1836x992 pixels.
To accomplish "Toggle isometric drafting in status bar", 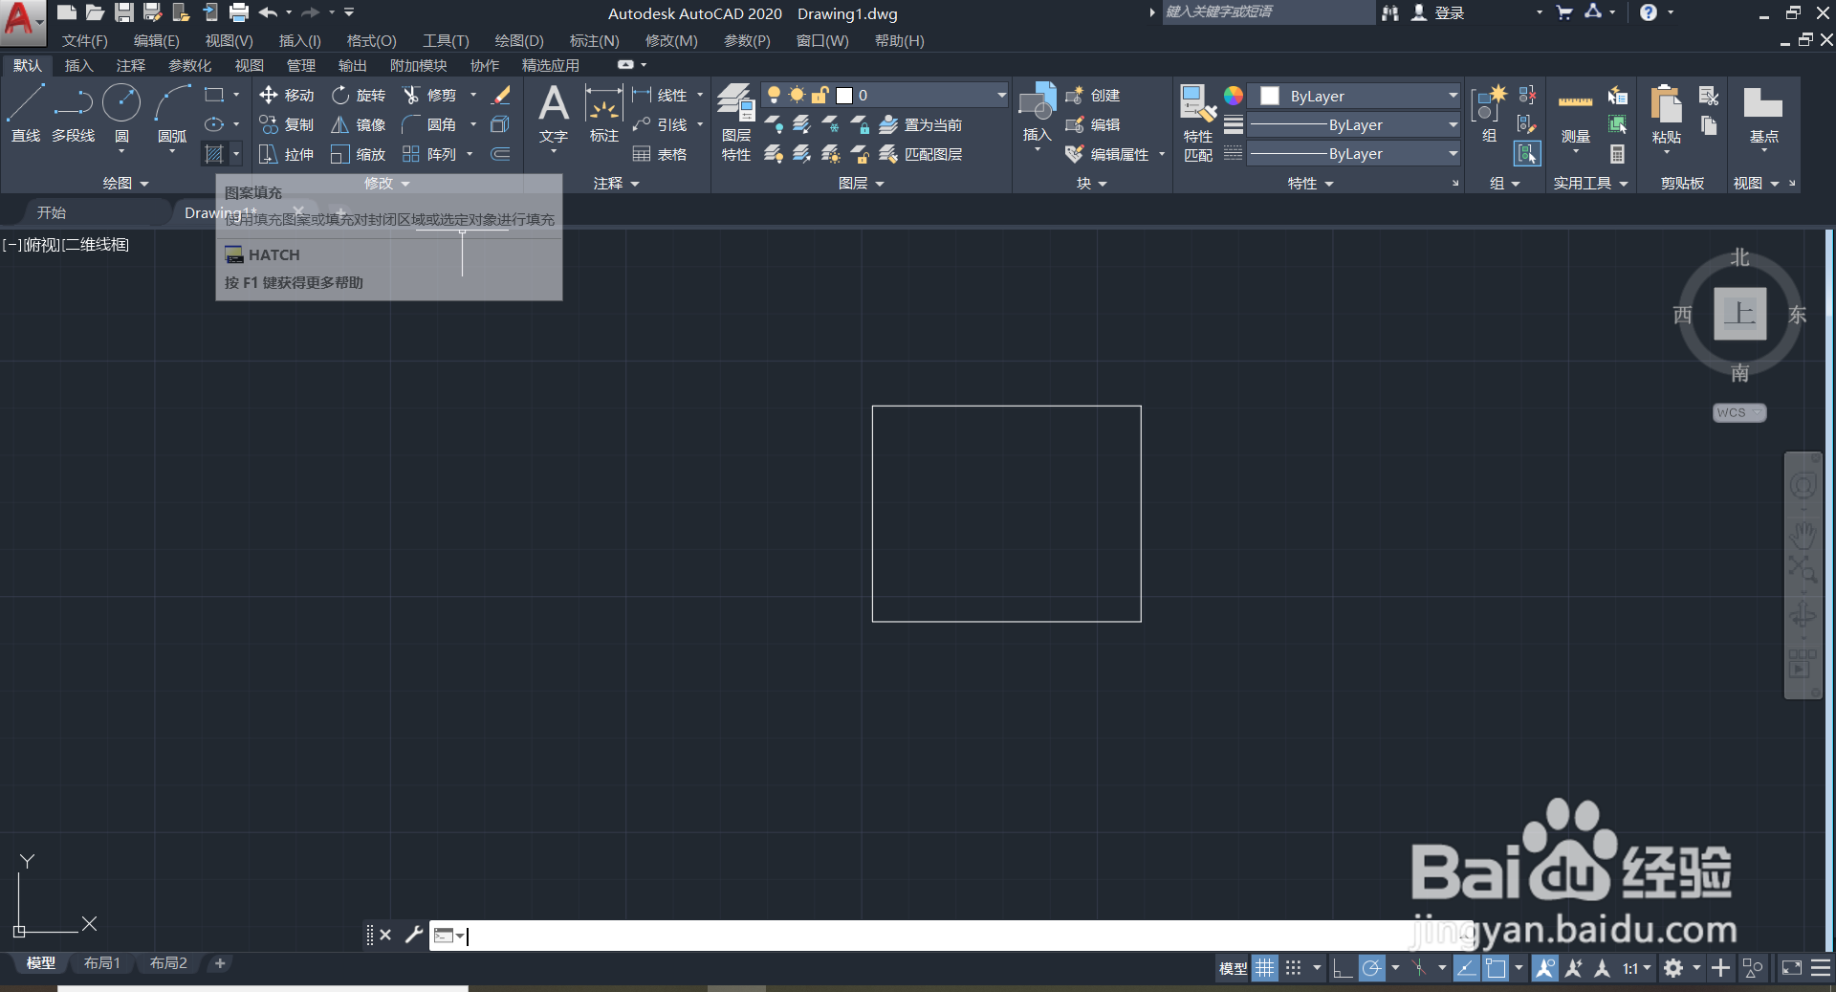I will pos(1419,968).
